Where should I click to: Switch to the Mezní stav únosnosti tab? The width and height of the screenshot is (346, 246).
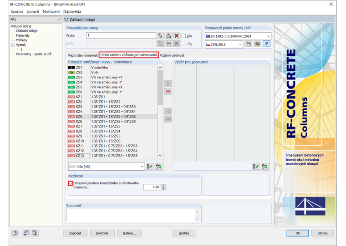click(x=83, y=55)
